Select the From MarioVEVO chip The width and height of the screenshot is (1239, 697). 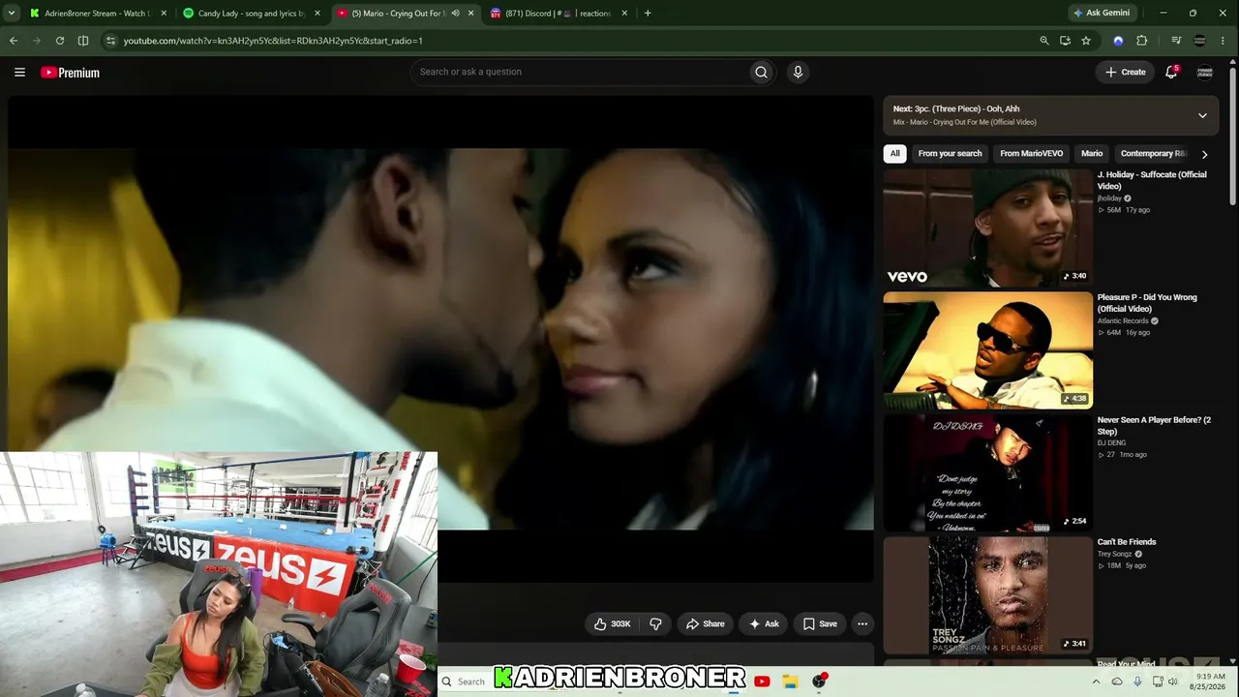point(1031,154)
